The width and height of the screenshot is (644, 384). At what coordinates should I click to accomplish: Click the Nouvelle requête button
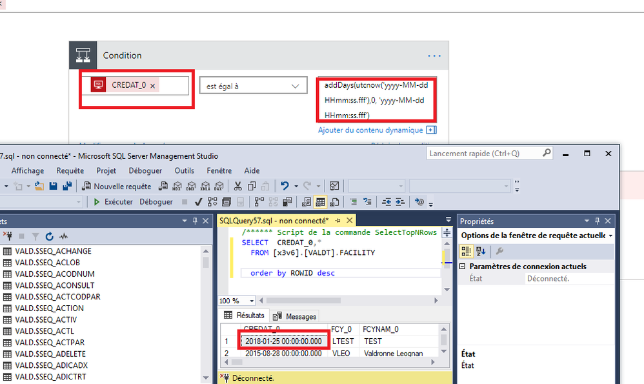116,186
